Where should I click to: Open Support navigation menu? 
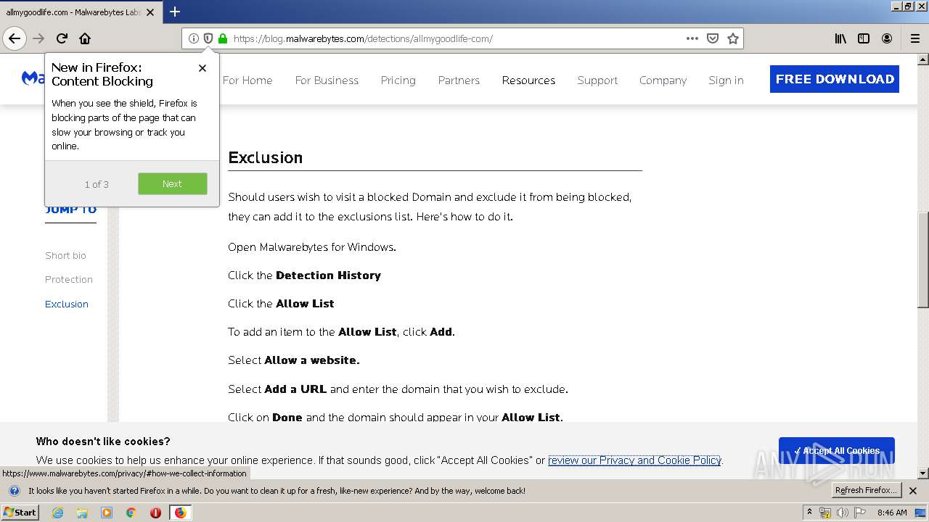597,80
